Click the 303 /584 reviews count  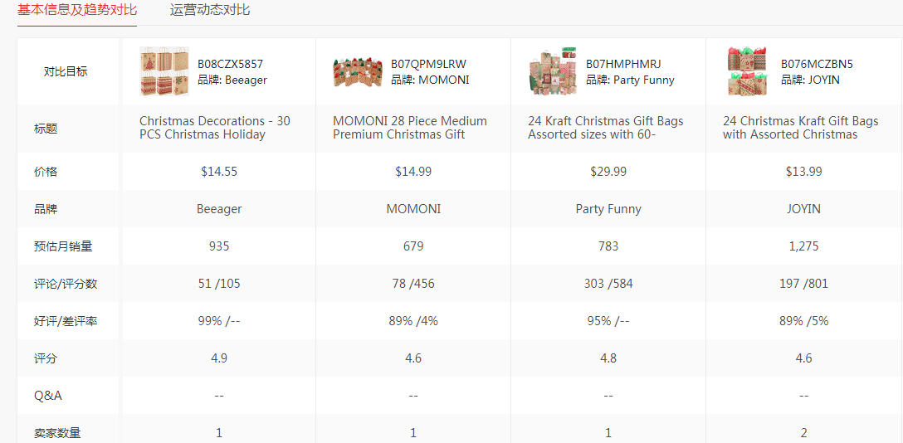tap(608, 284)
